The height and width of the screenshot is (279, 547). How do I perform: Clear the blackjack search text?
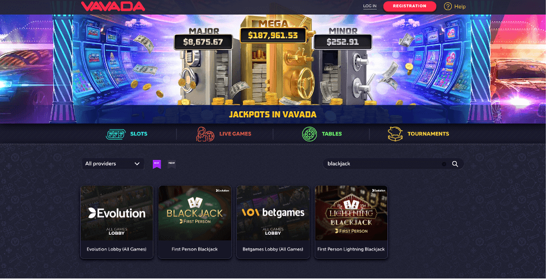click(444, 164)
